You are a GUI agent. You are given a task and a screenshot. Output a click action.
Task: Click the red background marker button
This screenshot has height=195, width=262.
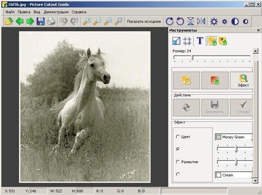point(215,81)
